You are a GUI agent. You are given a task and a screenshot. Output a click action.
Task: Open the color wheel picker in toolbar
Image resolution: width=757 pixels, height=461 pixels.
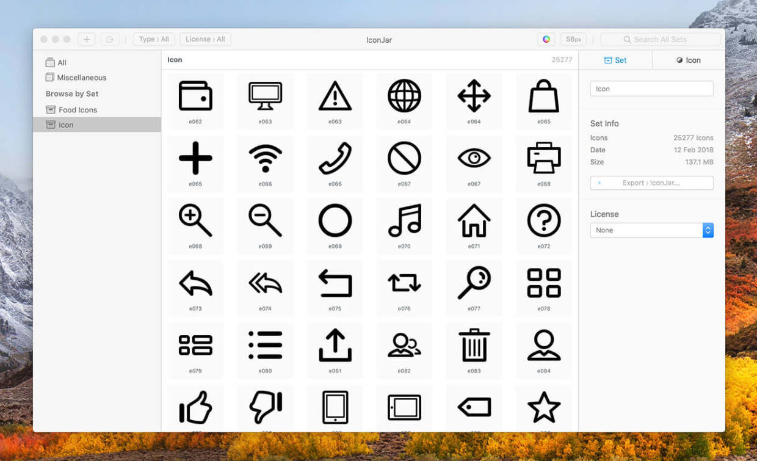pos(546,39)
